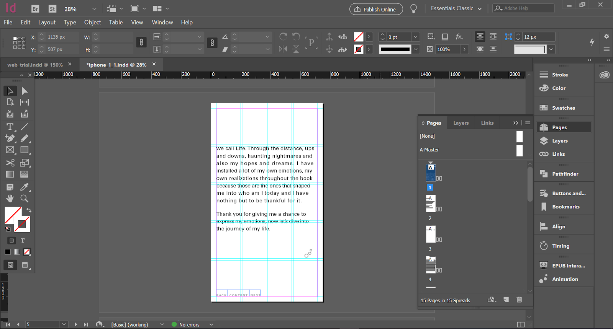Swap fill and stroke colors
613x329 pixels.
point(29,210)
